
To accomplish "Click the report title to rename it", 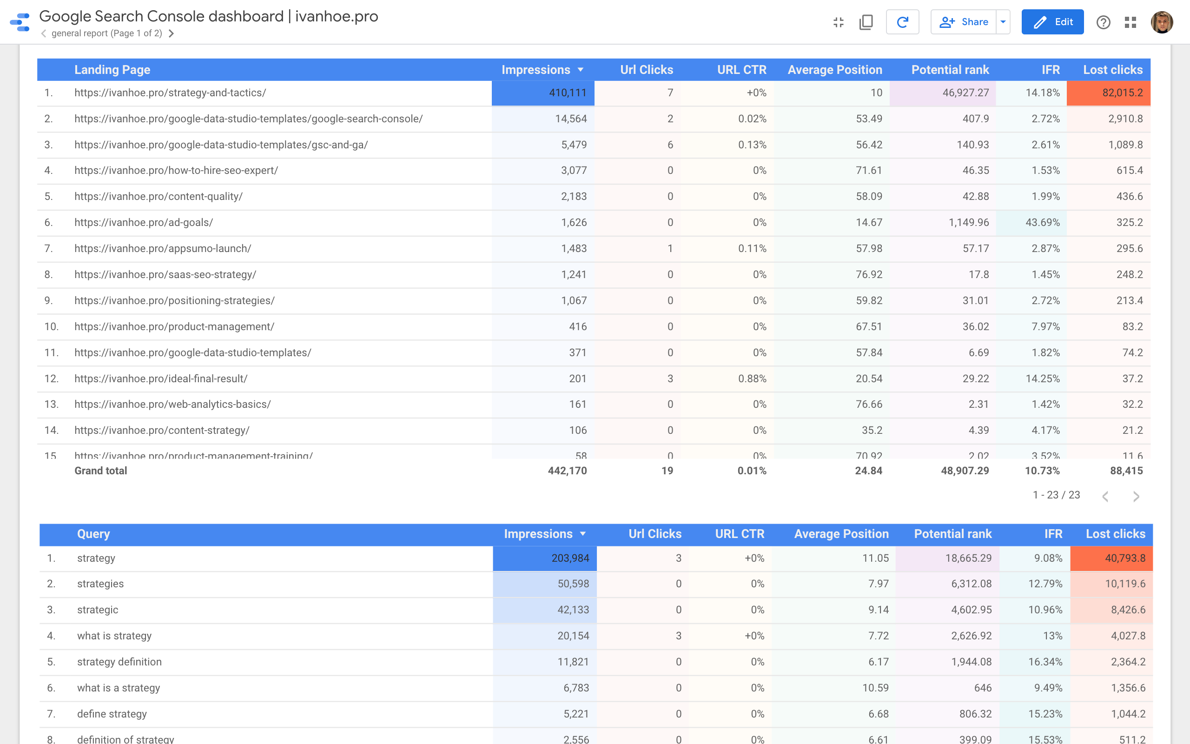I will [x=209, y=15].
